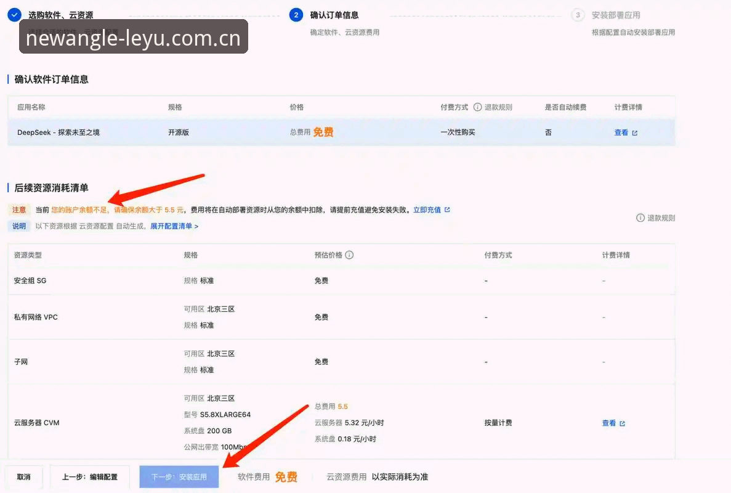This screenshot has width=731, height=493.
Task: Expand 展开配置清单 configuration list
Action: click(174, 226)
